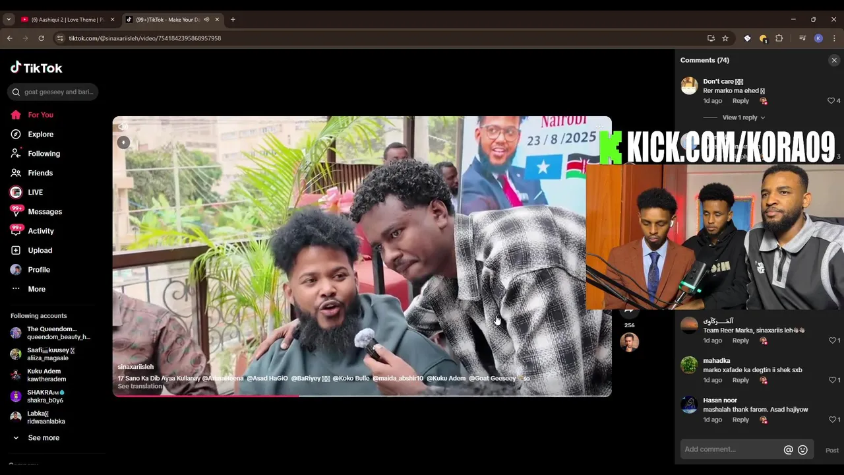Screen dimensions: 844x475
Task: Seek on the video progress bar
Action: click(x=362, y=396)
